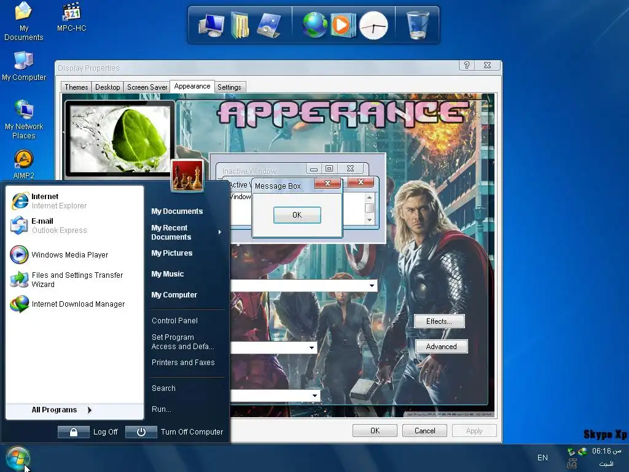This screenshot has height=472, width=629.
Task: Expand All Programs in the Start menu
Action: [74, 410]
